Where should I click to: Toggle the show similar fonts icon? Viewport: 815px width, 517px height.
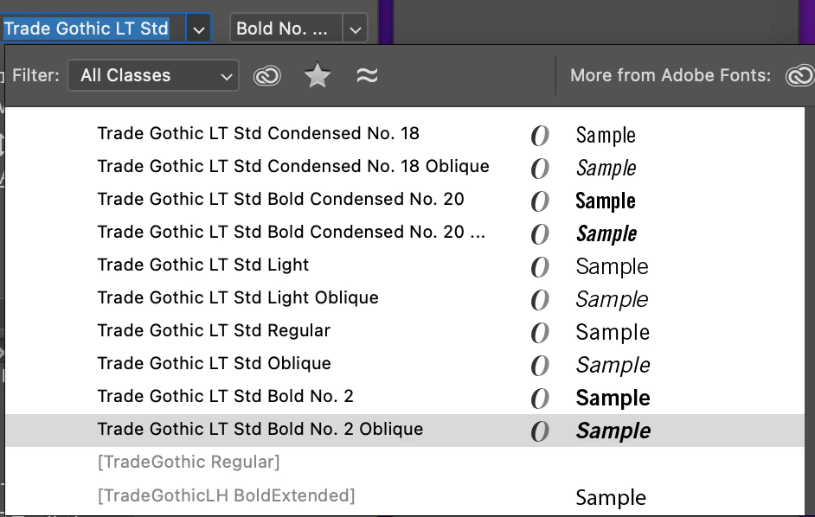point(367,76)
